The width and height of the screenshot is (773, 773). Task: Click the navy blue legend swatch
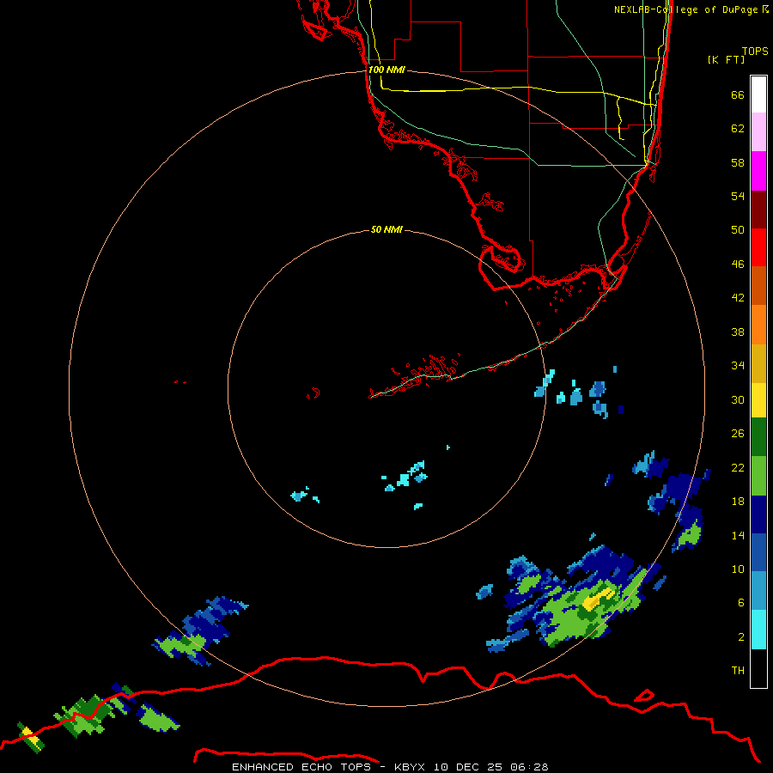click(x=758, y=514)
